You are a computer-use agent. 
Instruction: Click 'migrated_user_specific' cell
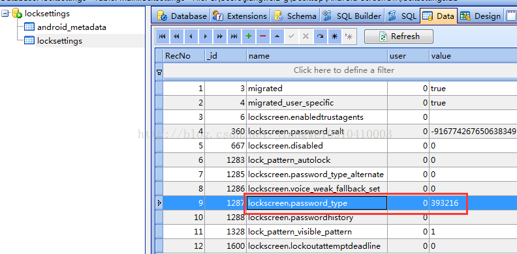click(317, 103)
